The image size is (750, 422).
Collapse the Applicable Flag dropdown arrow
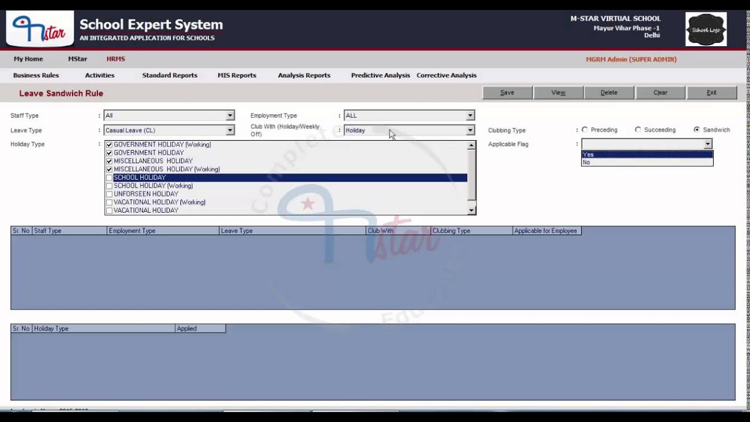[x=708, y=144]
